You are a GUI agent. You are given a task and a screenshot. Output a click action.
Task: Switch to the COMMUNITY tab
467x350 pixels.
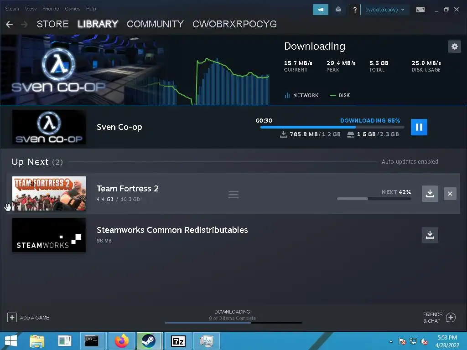[155, 24]
